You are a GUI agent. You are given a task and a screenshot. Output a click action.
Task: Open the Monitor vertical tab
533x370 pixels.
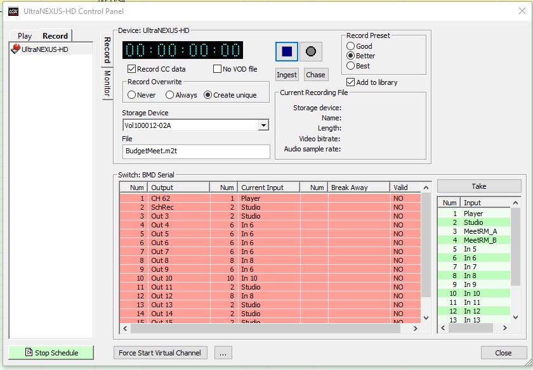tap(107, 84)
